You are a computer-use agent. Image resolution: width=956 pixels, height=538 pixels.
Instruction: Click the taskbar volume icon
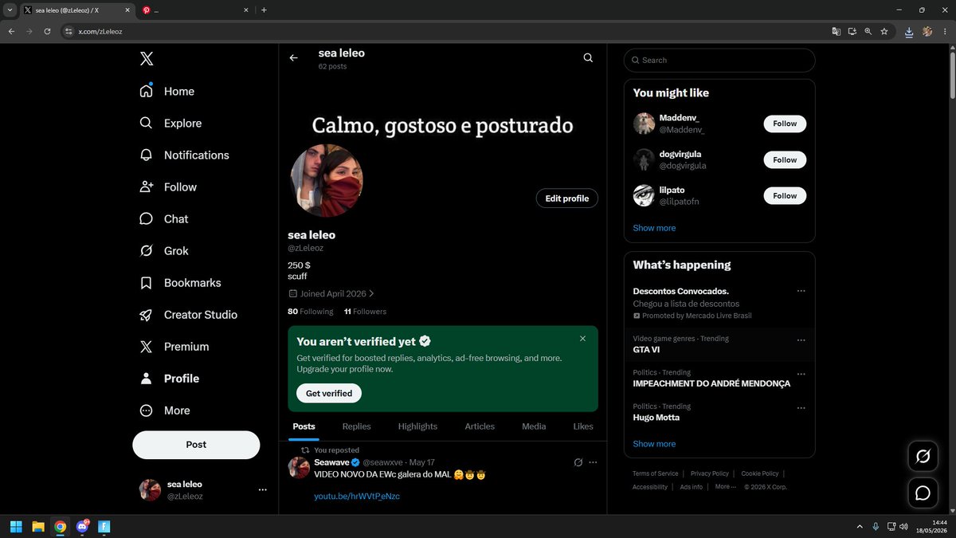pos(903,526)
